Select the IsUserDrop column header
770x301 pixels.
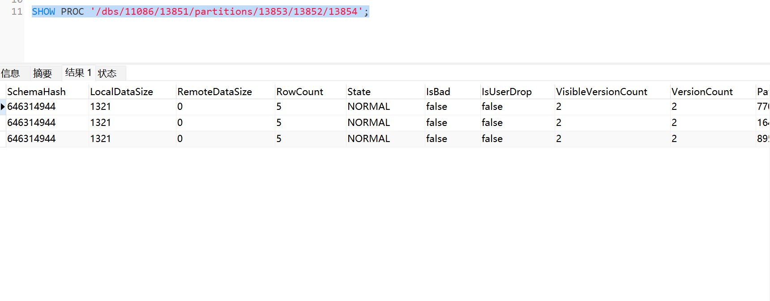click(507, 92)
